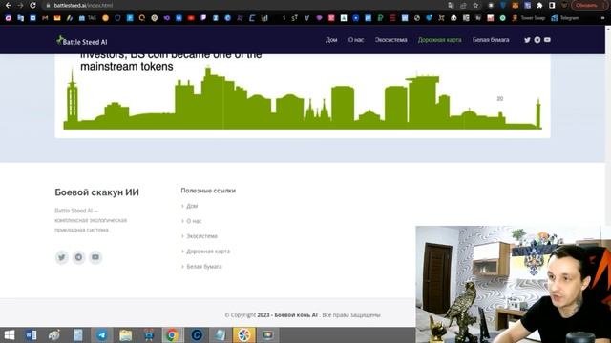611x343 pixels.
Task: Click the Боевой скакун ИИ footer heading
Action: pyautogui.click(x=96, y=192)
